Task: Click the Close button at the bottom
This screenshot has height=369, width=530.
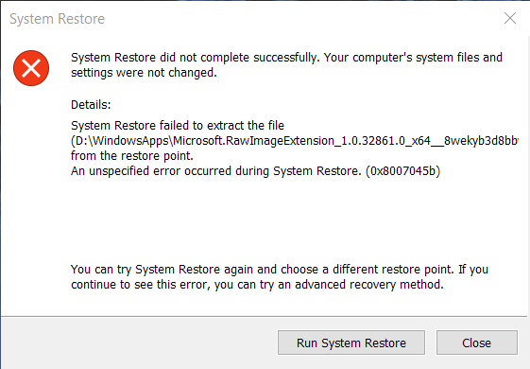Action: click(476, 343)
